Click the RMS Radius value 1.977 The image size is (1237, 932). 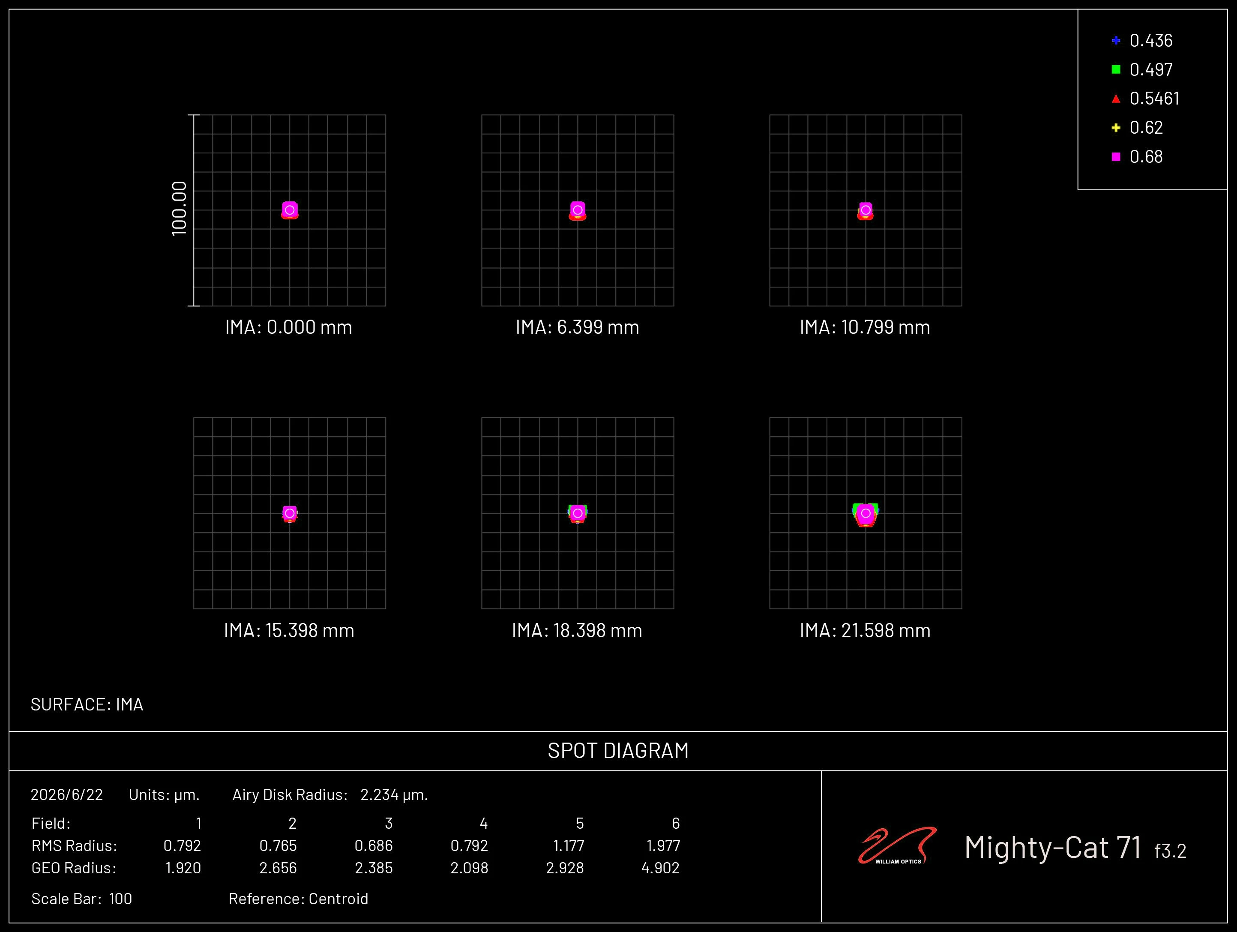663,846
